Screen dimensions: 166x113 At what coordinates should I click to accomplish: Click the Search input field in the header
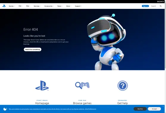[x=155, y=6]
